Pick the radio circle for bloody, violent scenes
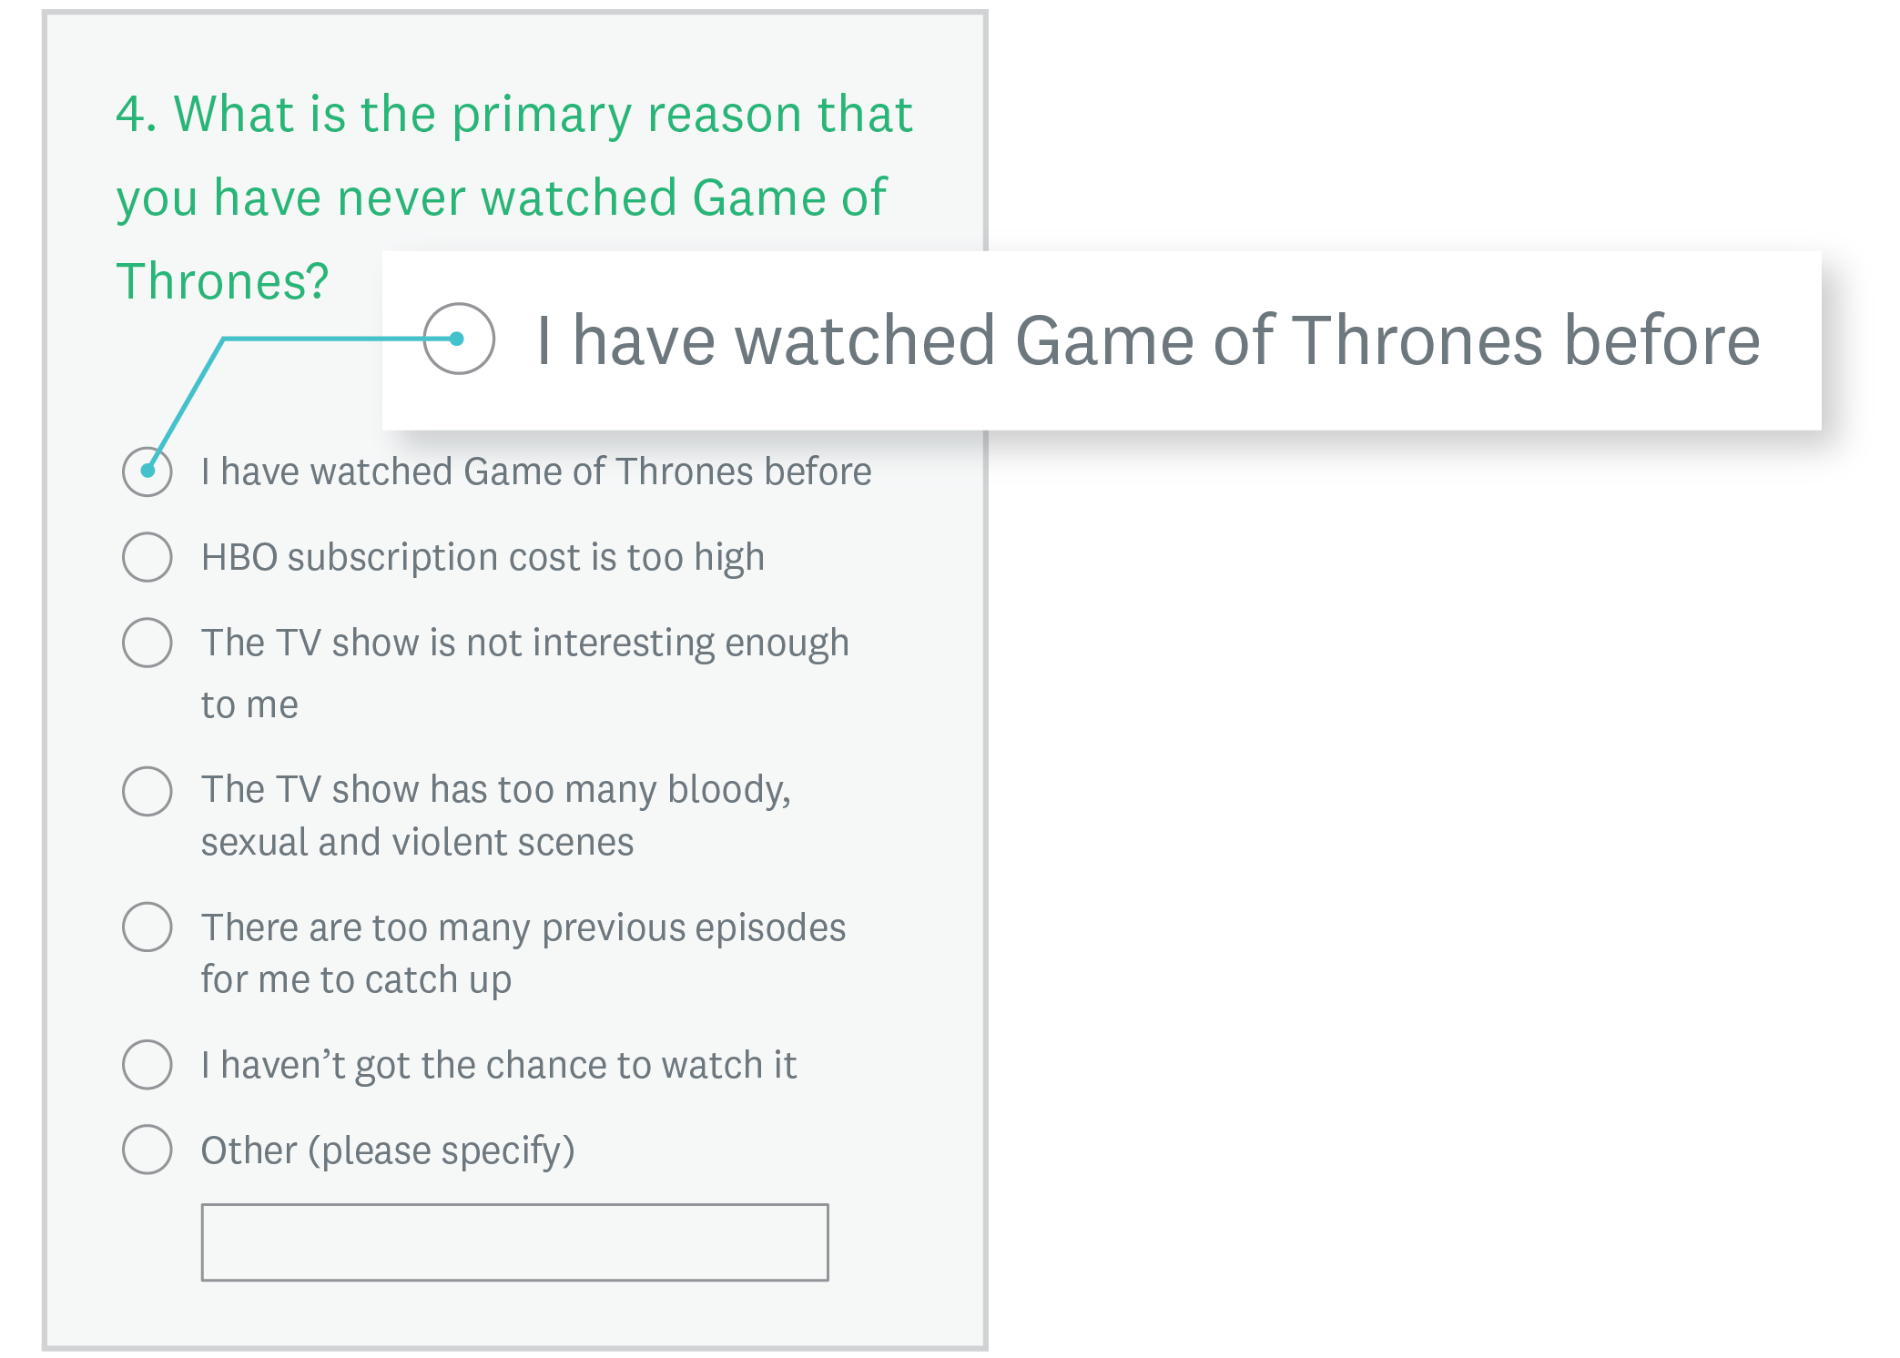 (x=147, y=790)
